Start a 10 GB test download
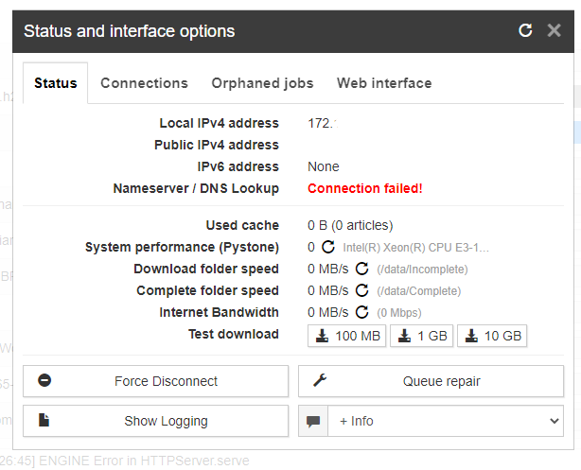This screenshot has width=581, height=470. click(x=492, y=336)
